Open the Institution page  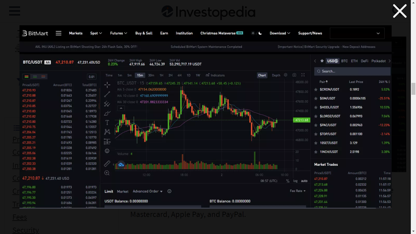click(x=184, y=33)
